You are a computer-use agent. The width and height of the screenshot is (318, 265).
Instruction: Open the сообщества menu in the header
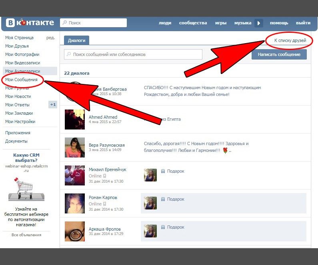pyautogui.click(x=193, y=23)
